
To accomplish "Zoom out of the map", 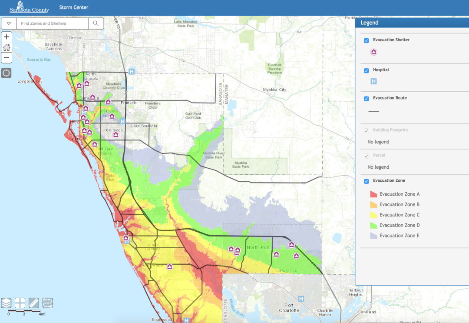I will 7,57.
